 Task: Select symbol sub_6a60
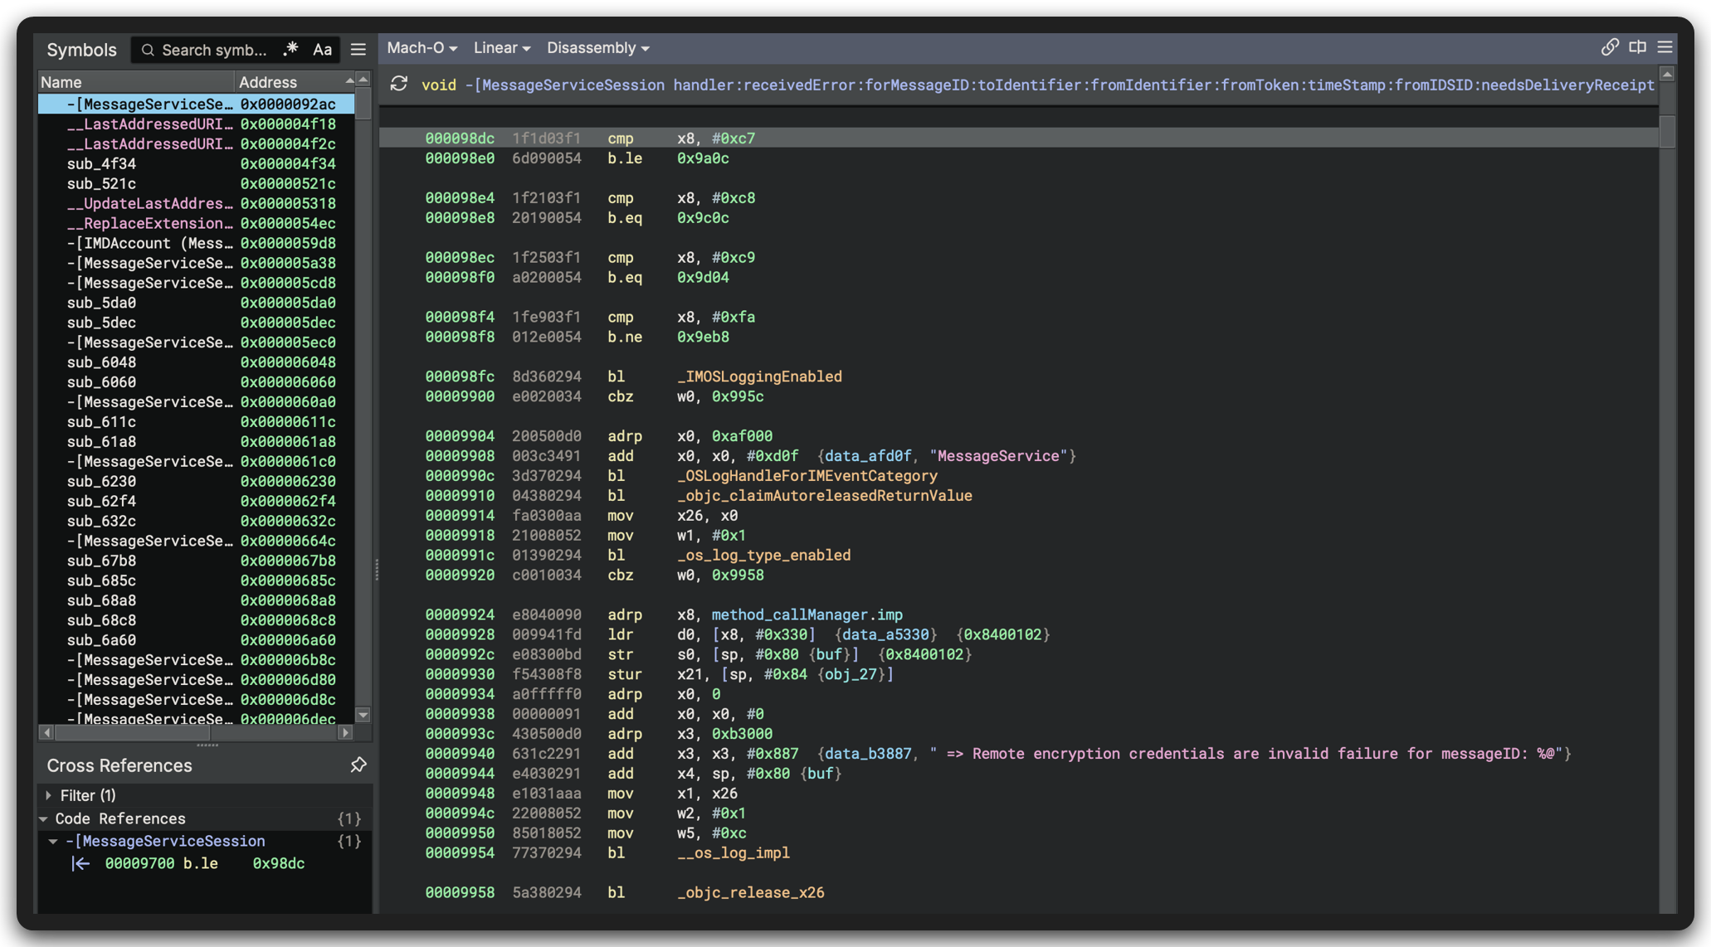coord(196,640)
